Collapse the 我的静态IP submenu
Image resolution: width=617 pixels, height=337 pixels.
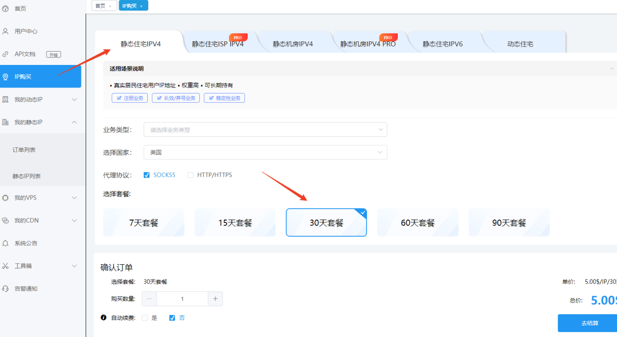75,122
